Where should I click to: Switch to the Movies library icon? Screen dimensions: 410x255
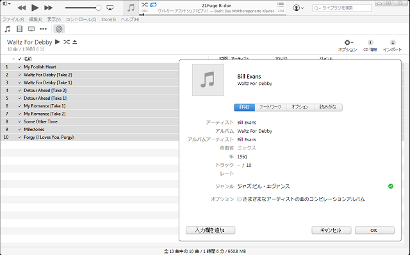(x=19, y=29)
